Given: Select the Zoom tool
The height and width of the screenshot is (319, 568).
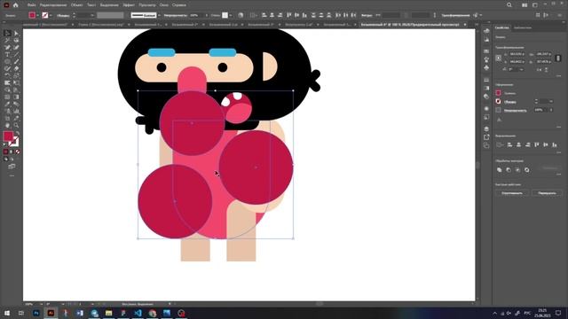Looking at the screenshot, I should [x=16, y=126].
